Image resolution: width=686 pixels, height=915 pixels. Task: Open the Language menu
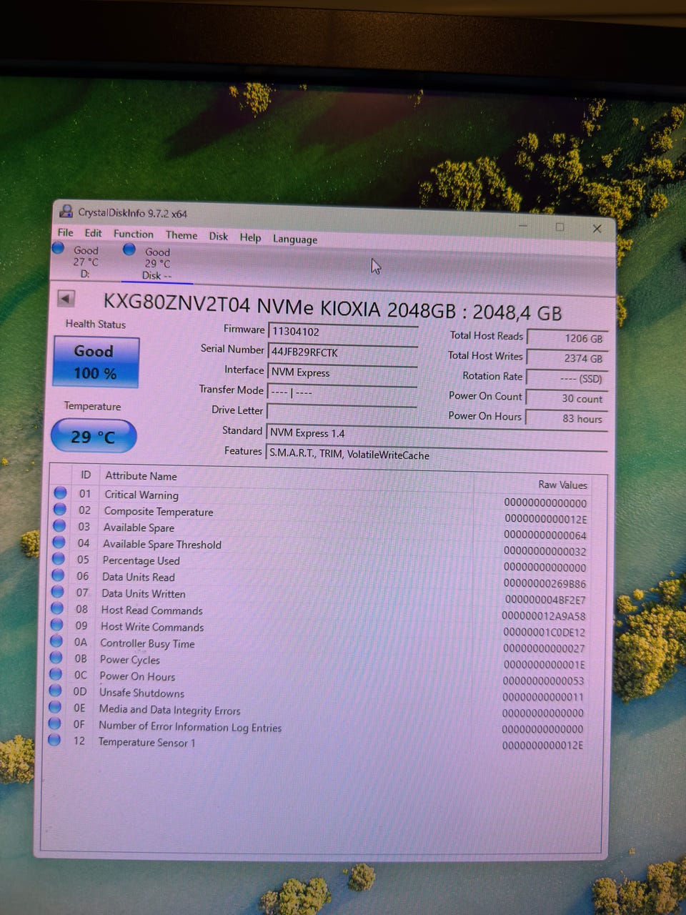(x=295, y=239)
